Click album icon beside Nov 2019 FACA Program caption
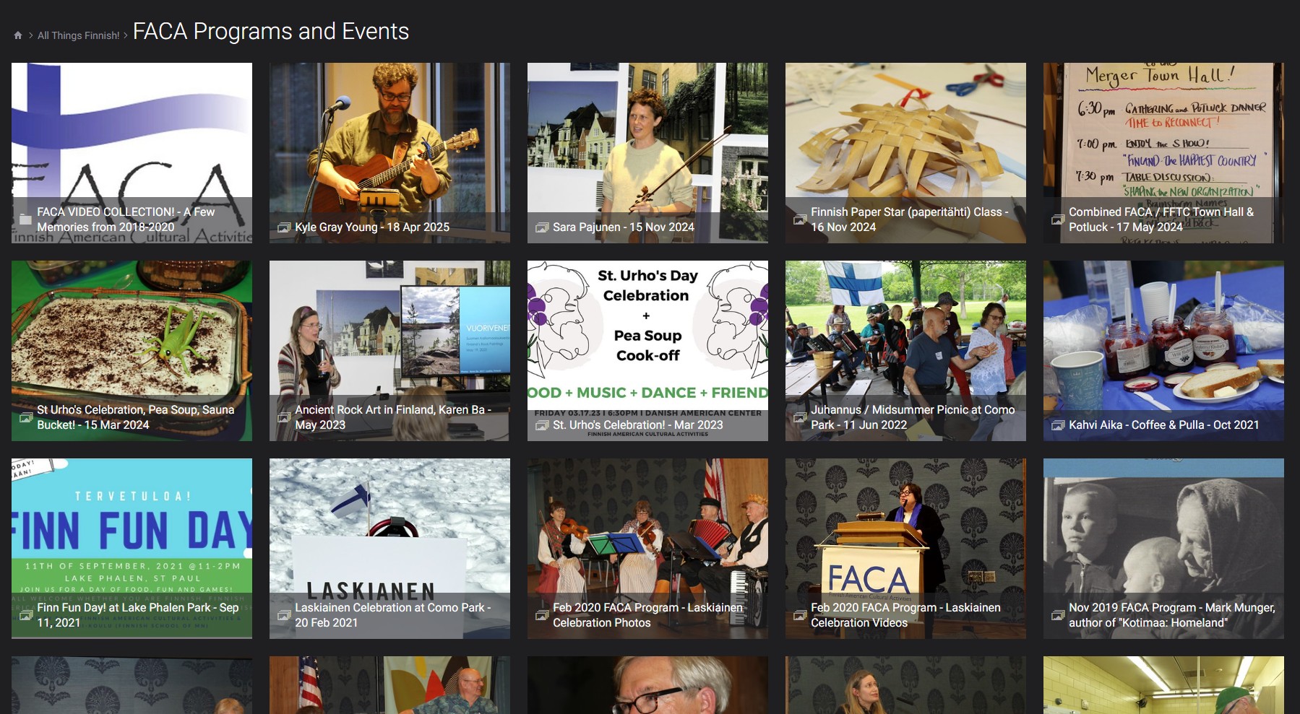This screenshot has width=1300, height=714. (1058, 615)
